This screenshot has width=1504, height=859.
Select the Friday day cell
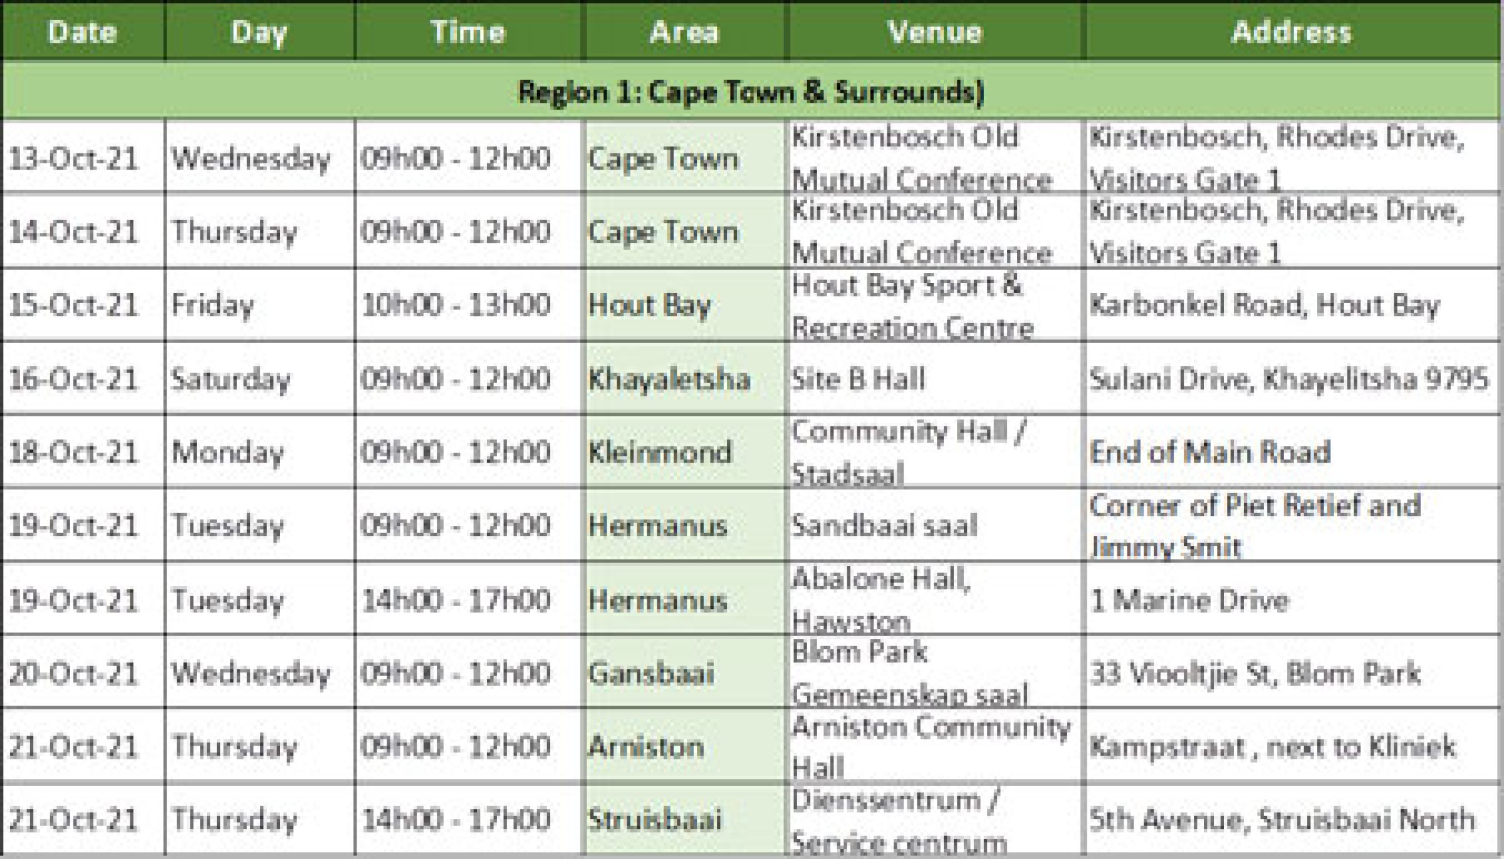click(x=213, y=305)
